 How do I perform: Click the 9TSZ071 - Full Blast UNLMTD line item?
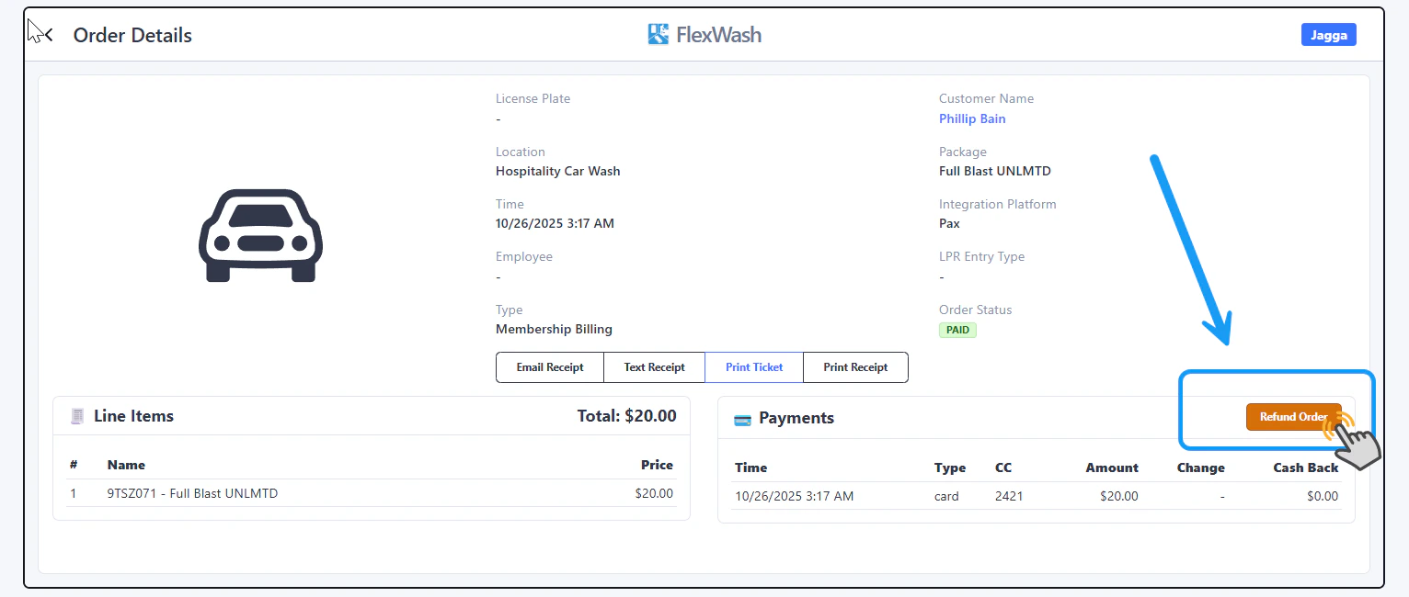[192, 493]
